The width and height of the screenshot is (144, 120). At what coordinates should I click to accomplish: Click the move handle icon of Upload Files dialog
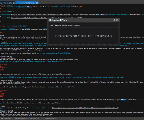(x=114, y=20)
